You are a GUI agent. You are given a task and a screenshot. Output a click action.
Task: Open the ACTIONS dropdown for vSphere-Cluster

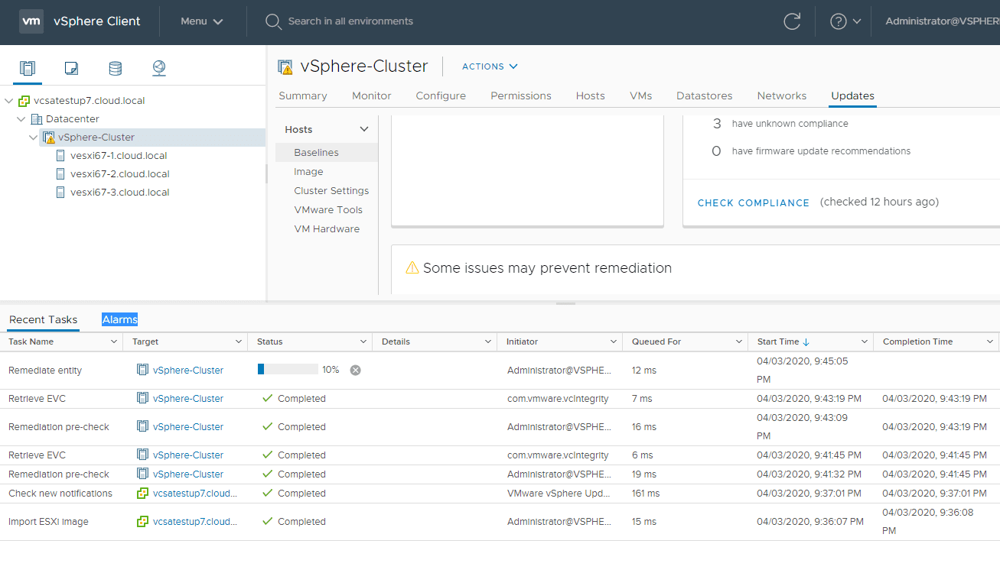click(490, 66)
